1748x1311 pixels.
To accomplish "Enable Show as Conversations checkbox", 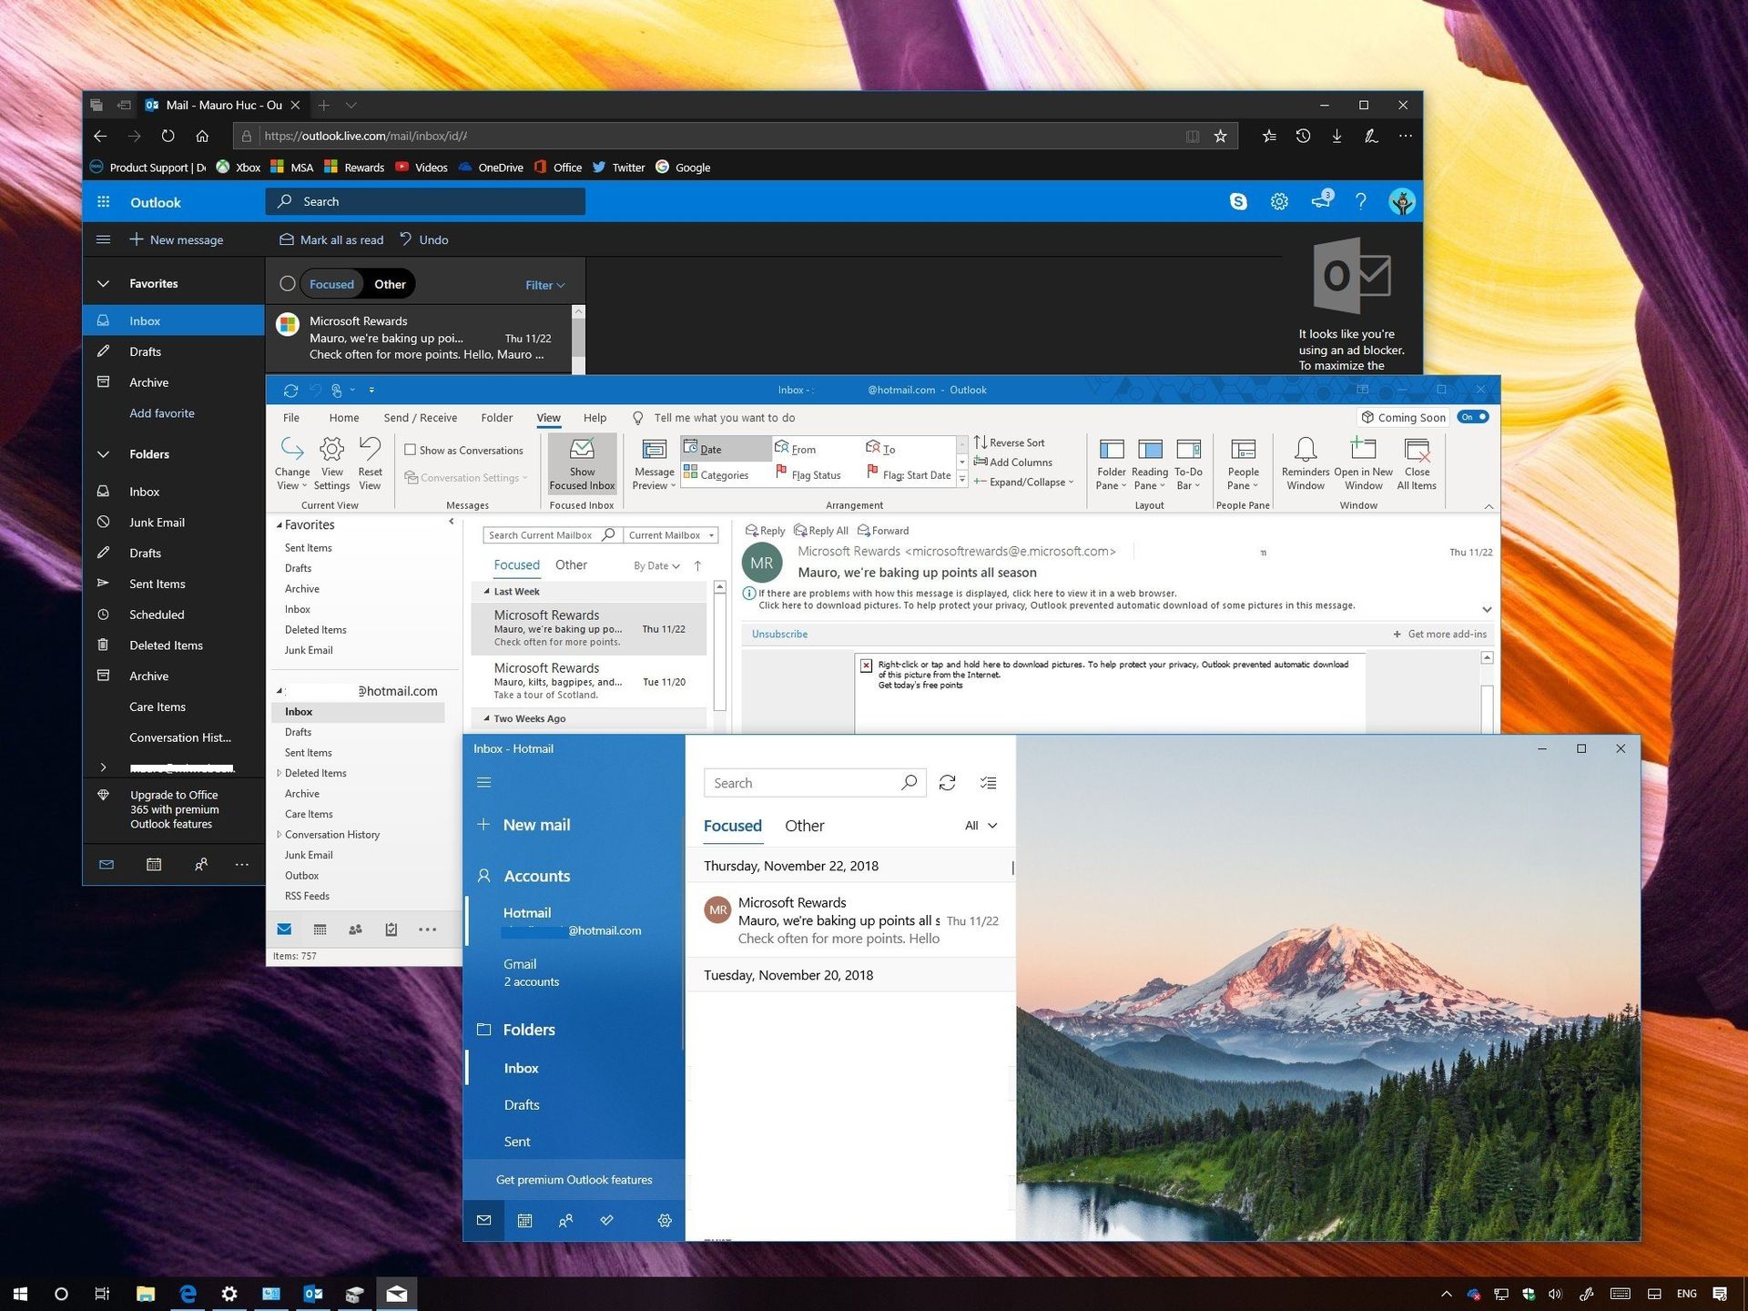I will tap(412, 449).
